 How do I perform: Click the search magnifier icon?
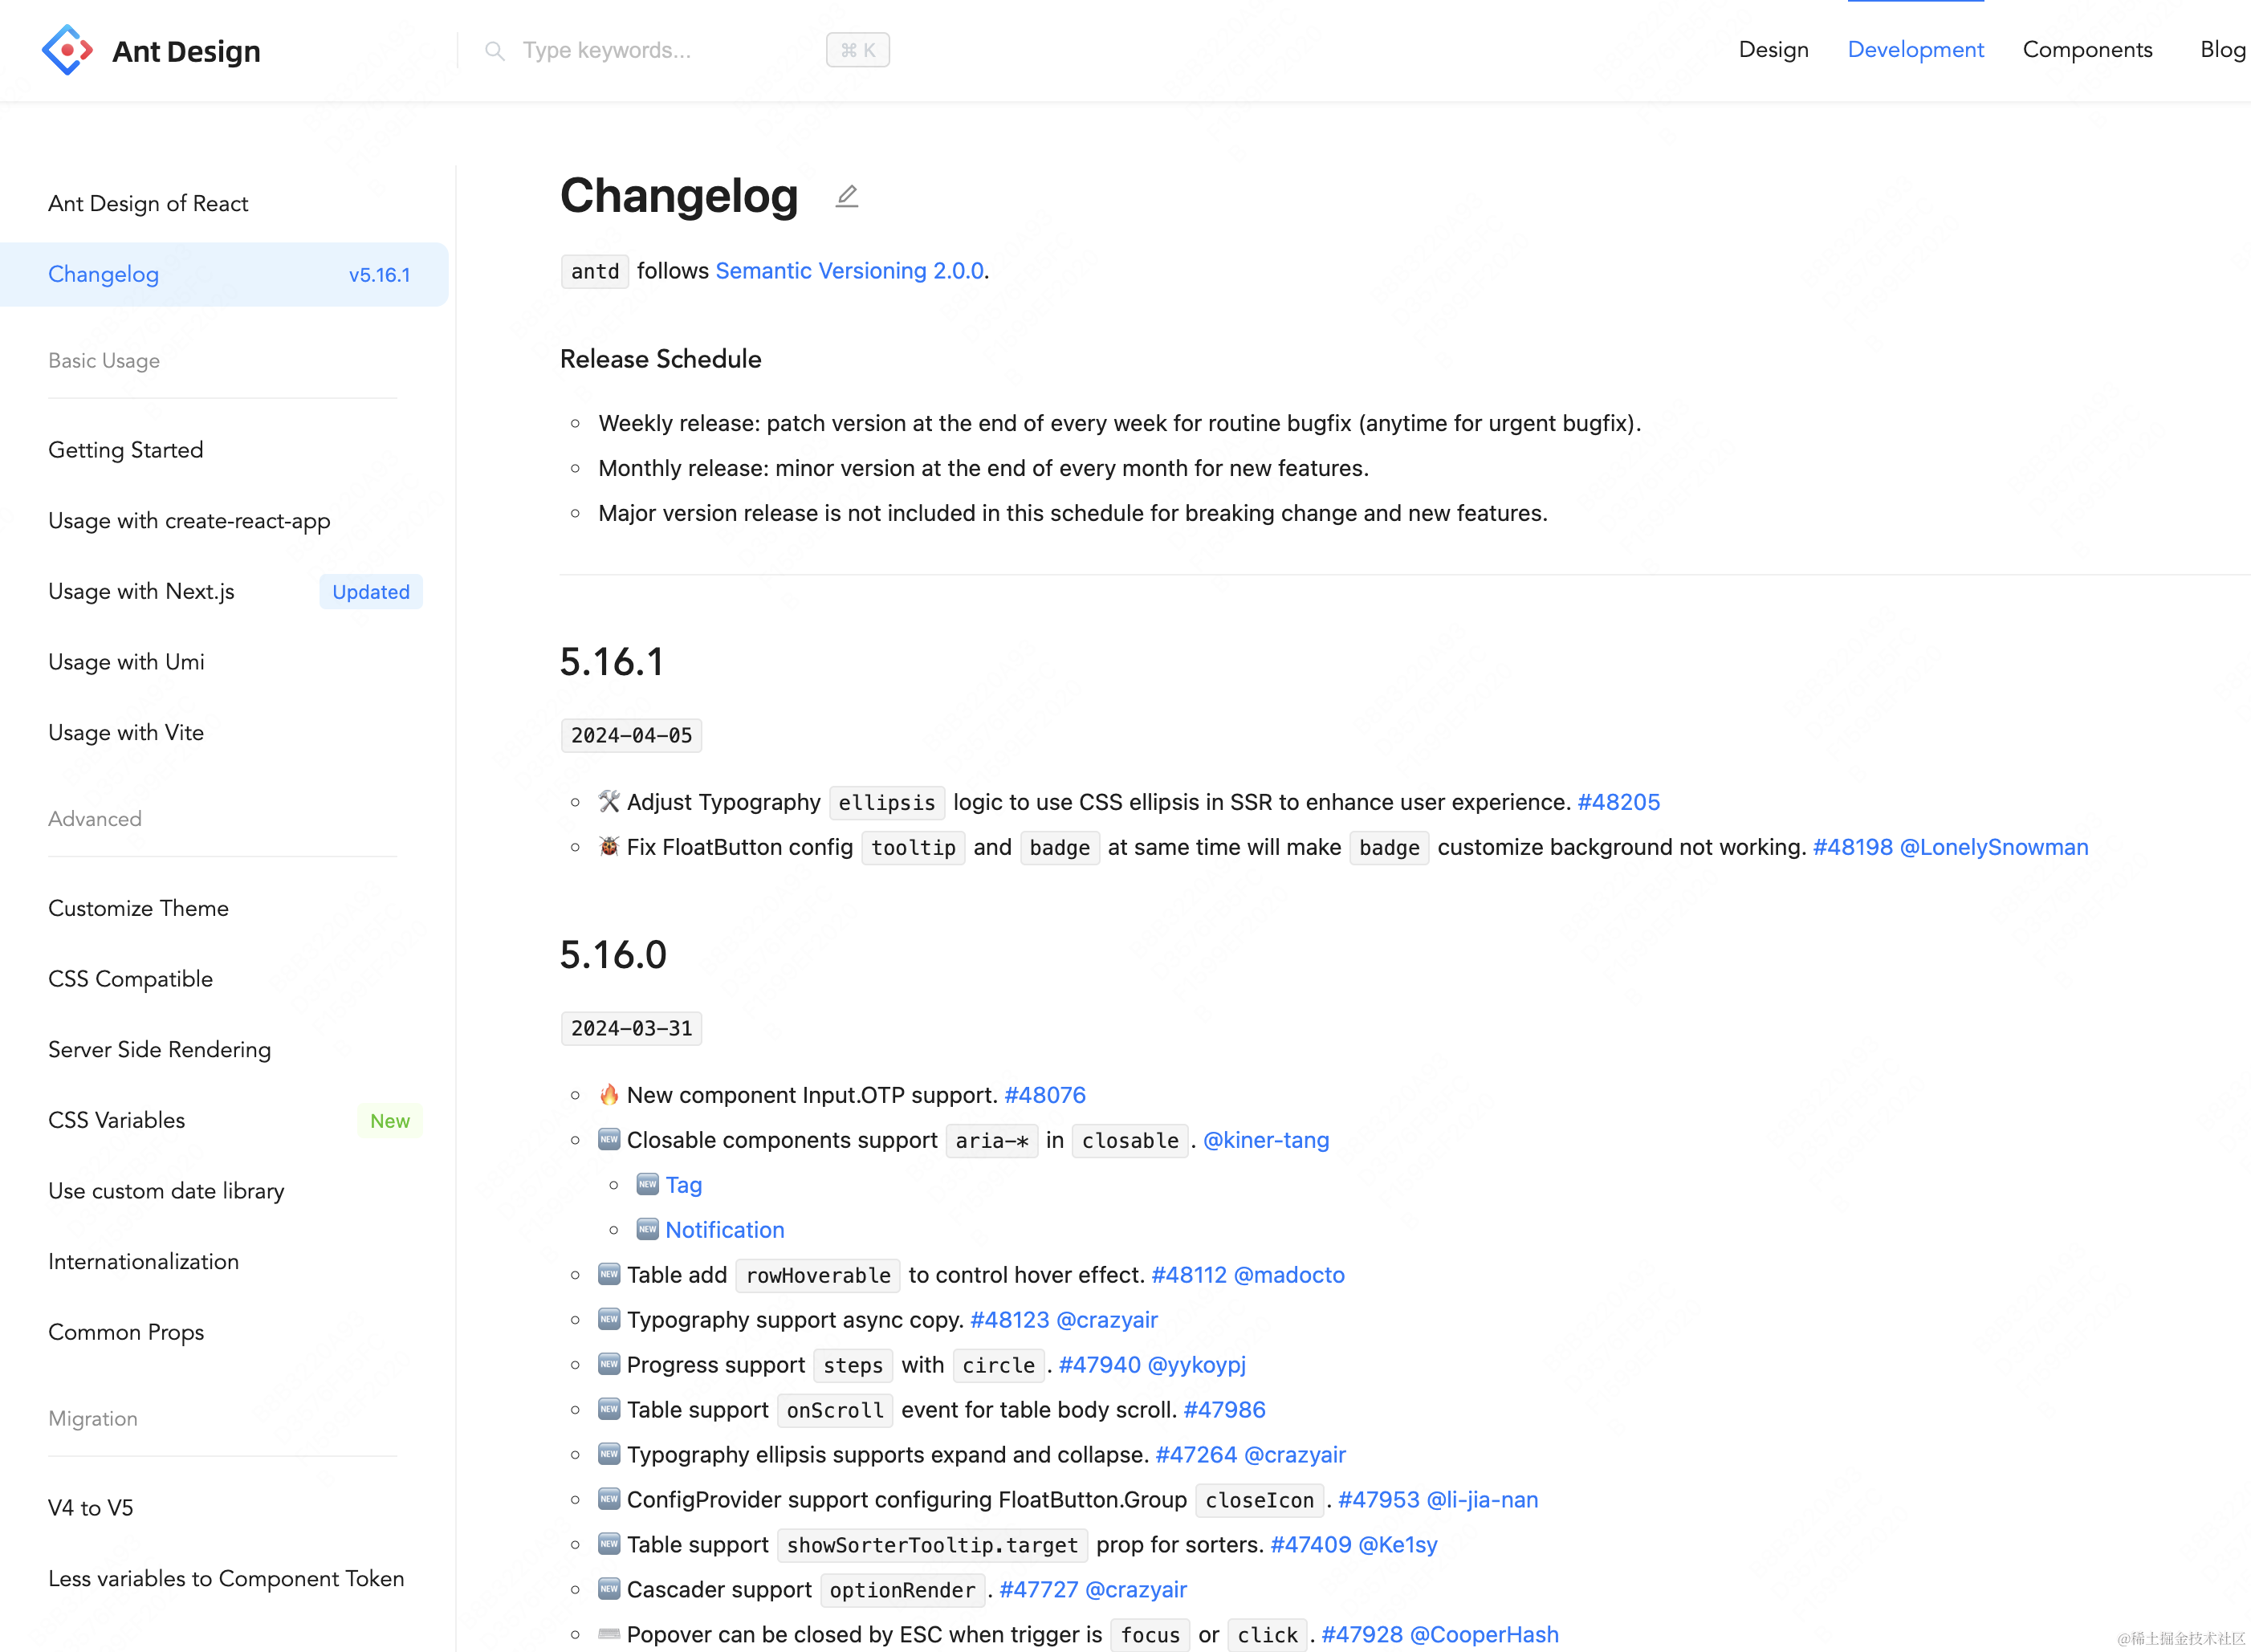pyautogui.click(x=494, y=50)
